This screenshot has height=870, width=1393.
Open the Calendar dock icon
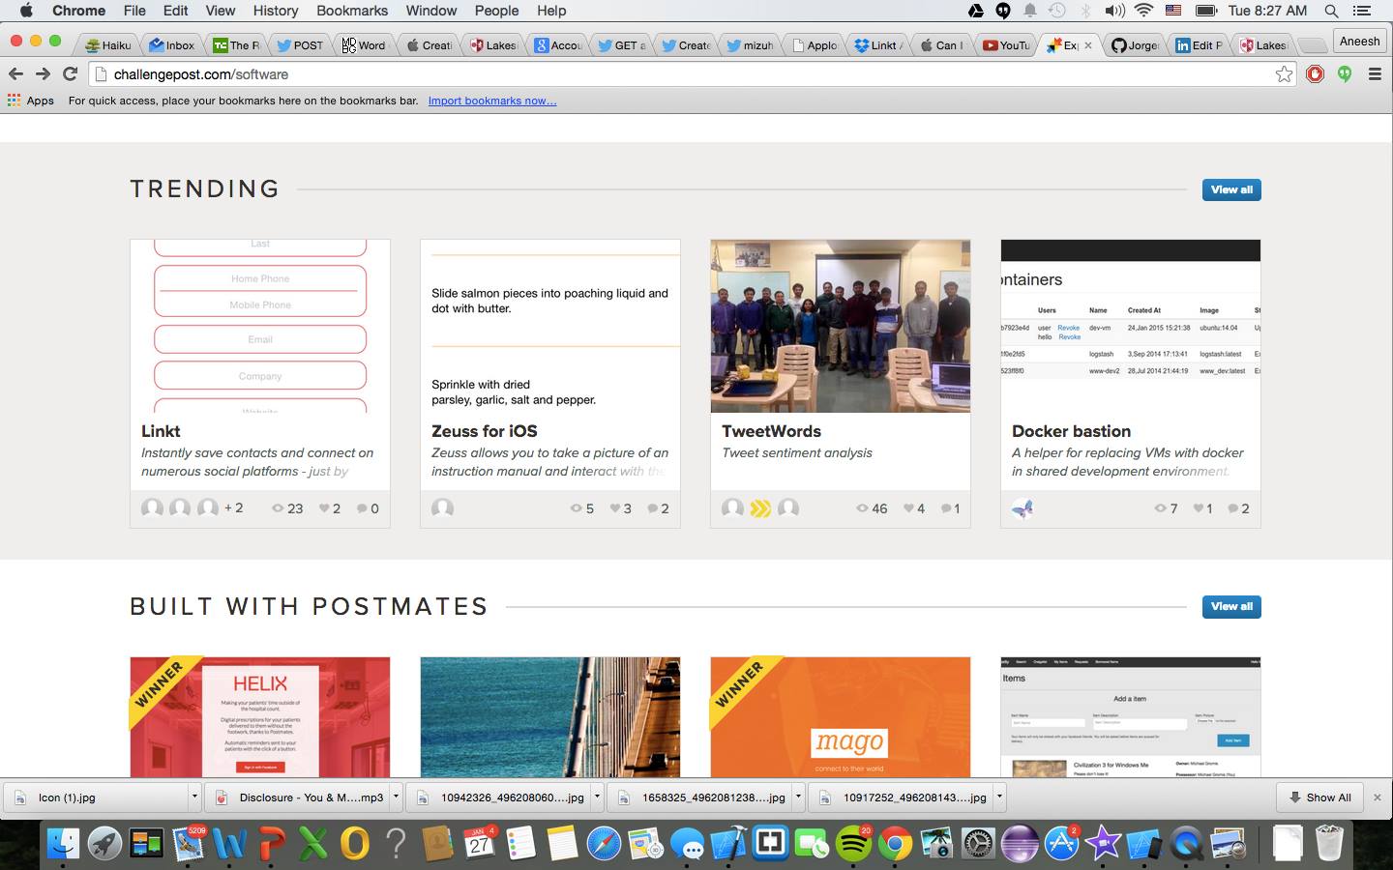pos(479,844)
